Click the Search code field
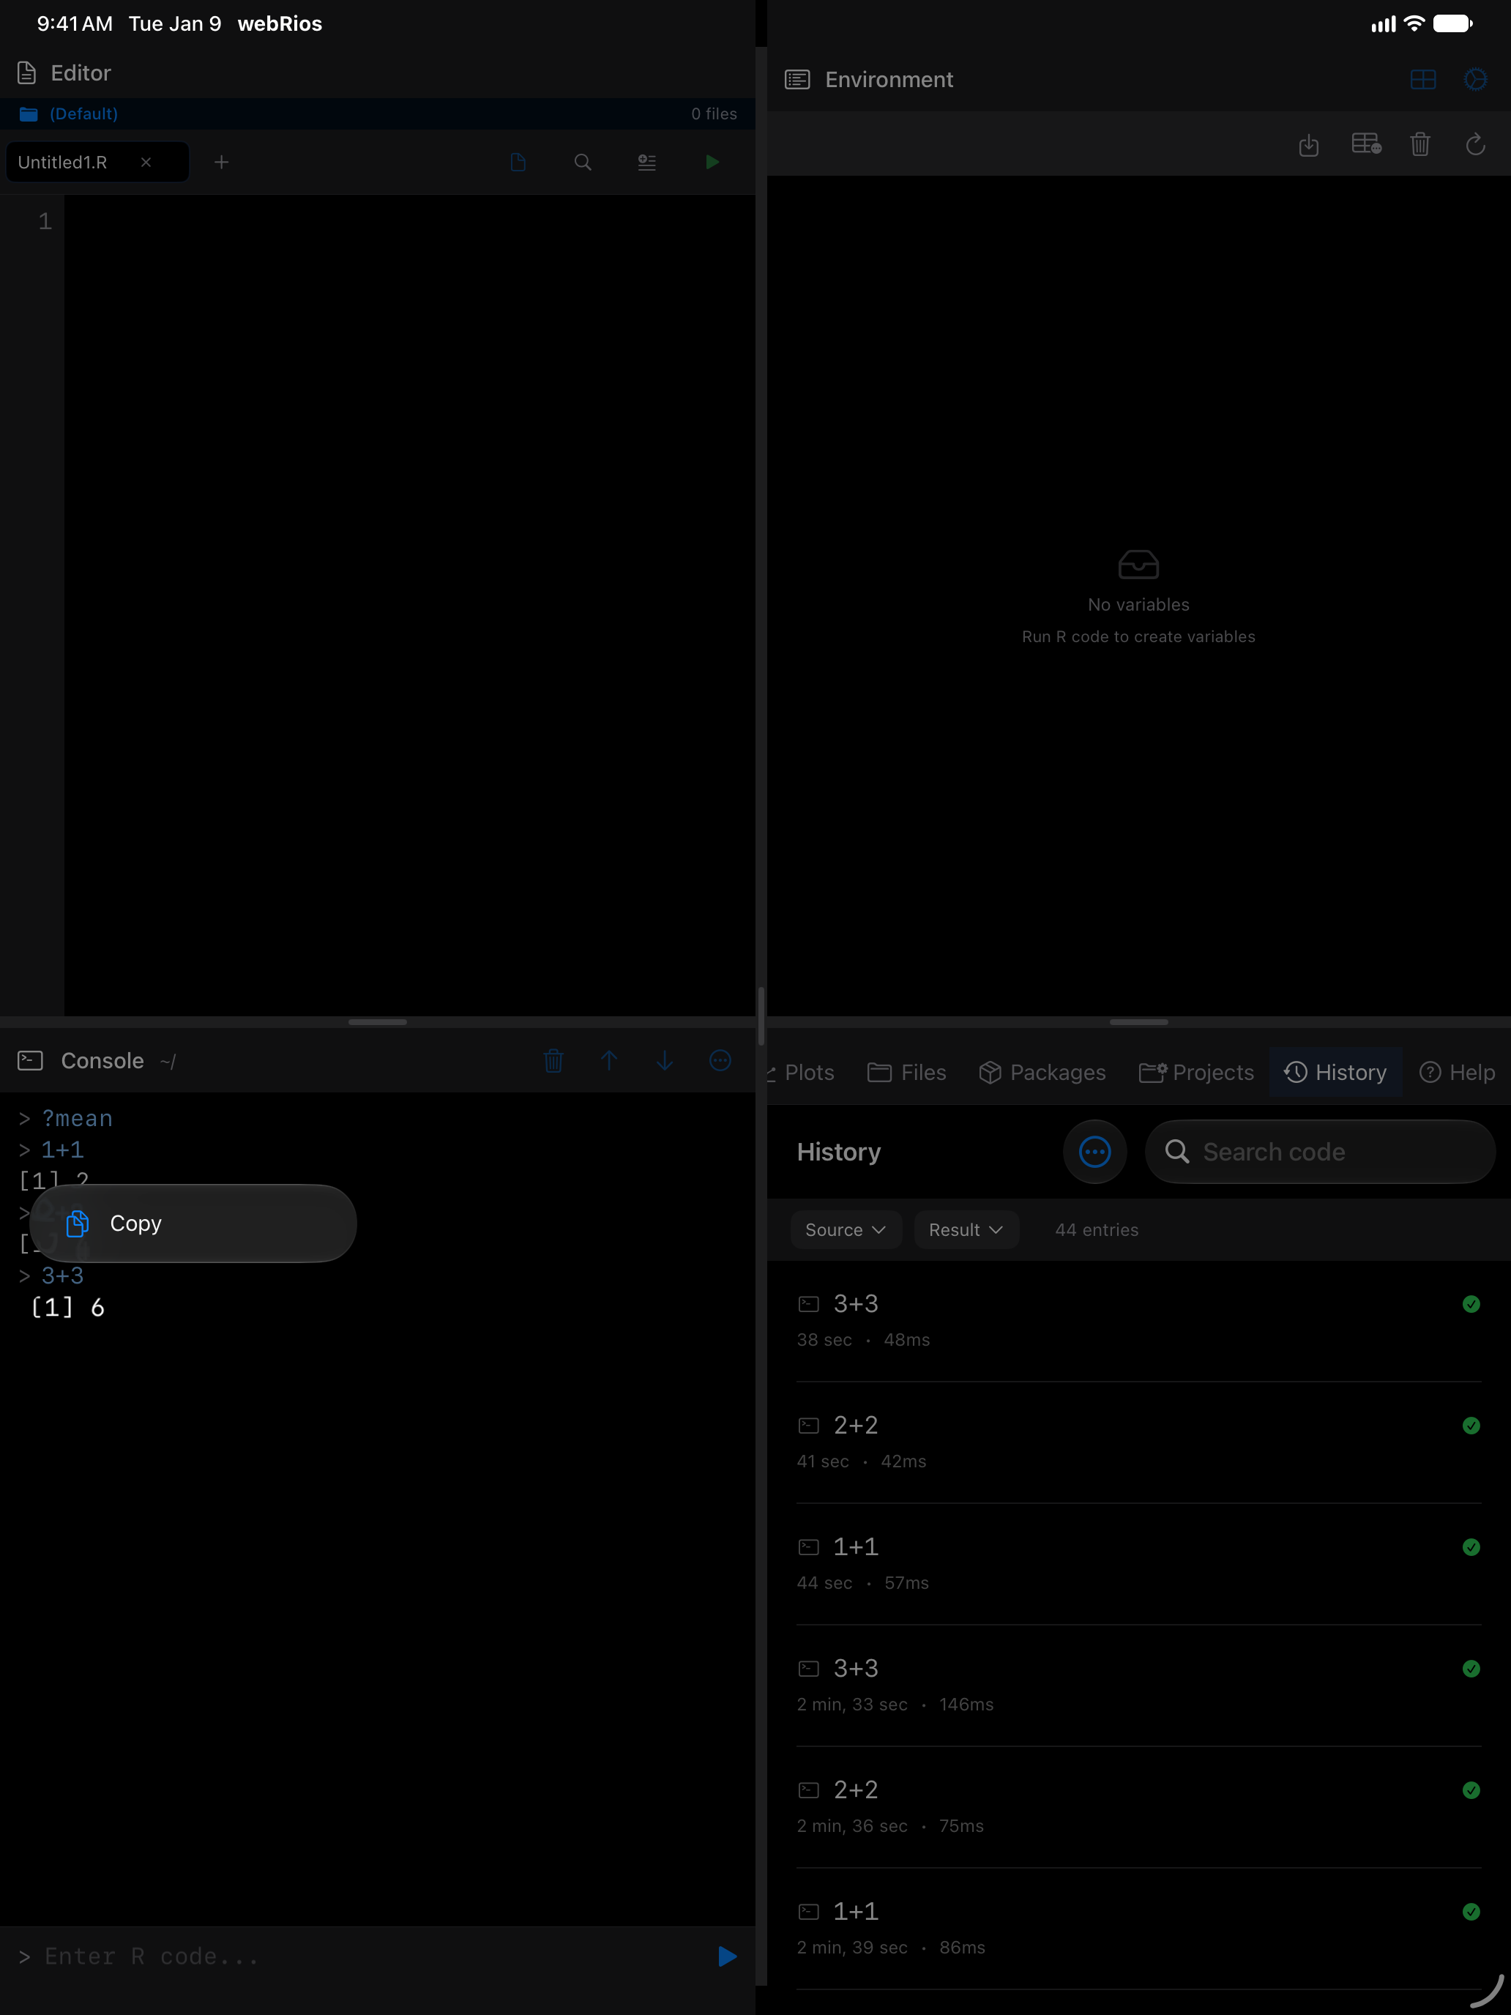The height and width of the screenshot is (2015, 1511). [x=1320, y=1152]
